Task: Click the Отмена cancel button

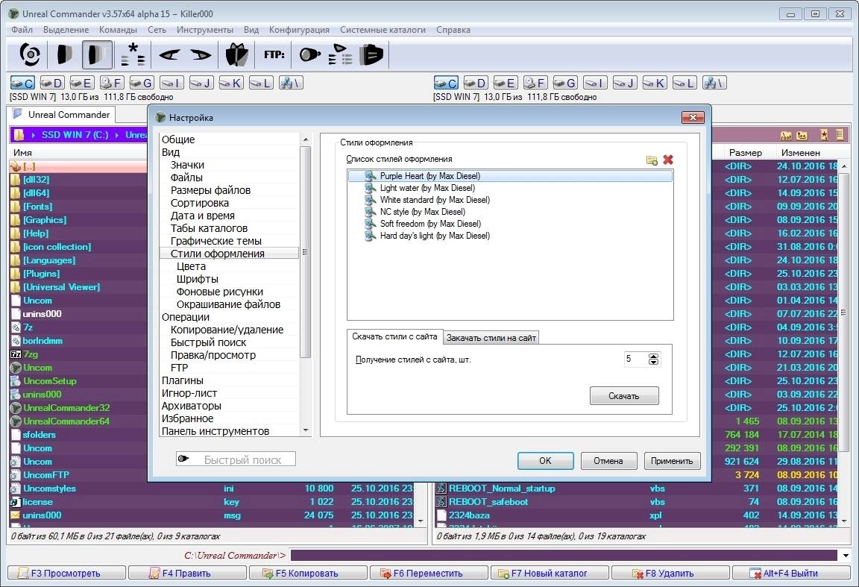Action: click(608, 461)
